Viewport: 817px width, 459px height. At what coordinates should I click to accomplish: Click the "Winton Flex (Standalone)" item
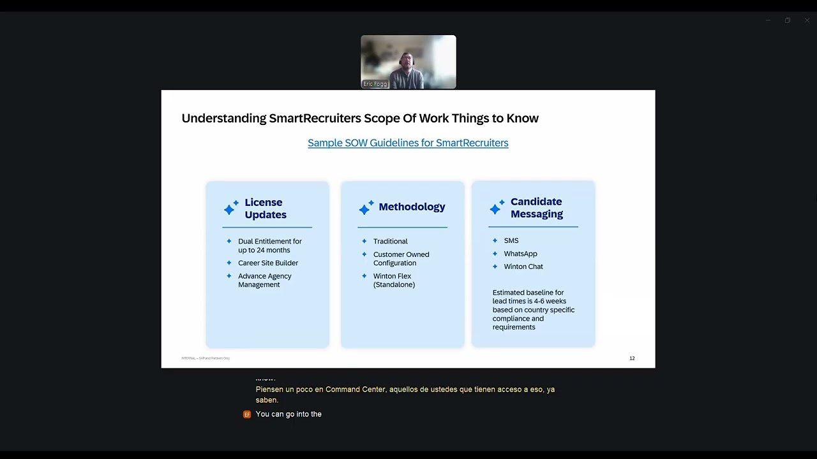(394, 280)
